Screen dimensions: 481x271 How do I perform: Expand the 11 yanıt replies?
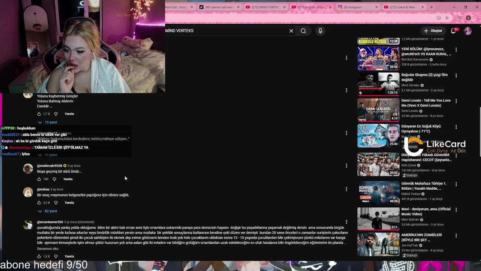point(48,155)
